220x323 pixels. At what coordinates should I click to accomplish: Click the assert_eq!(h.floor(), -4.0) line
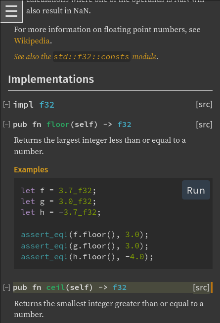(87, 257)
